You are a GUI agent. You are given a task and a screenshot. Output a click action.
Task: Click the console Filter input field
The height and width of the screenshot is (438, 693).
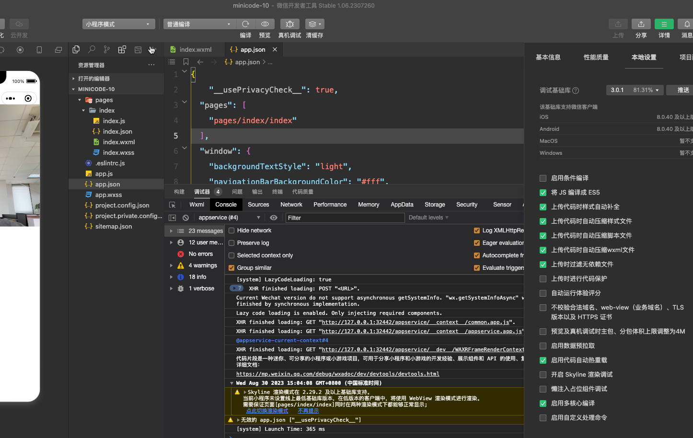[x=345, y=218]
